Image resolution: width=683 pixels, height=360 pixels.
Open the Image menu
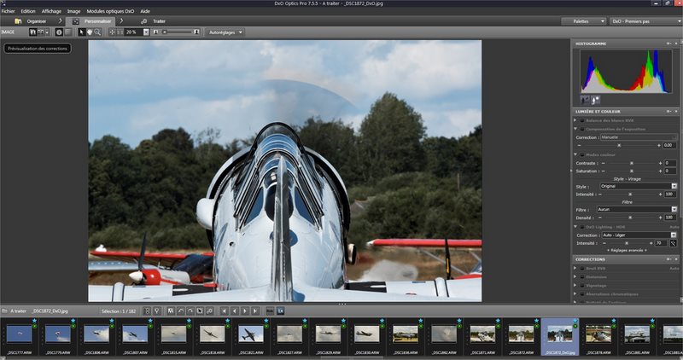[73, 11]
